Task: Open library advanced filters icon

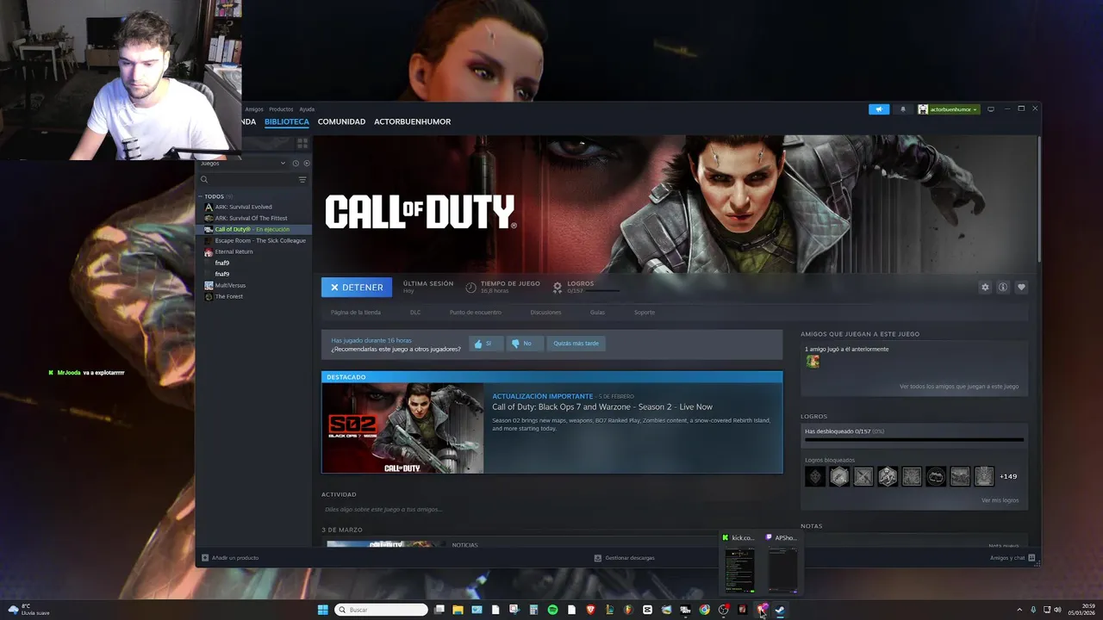Action: pos(302,180)
